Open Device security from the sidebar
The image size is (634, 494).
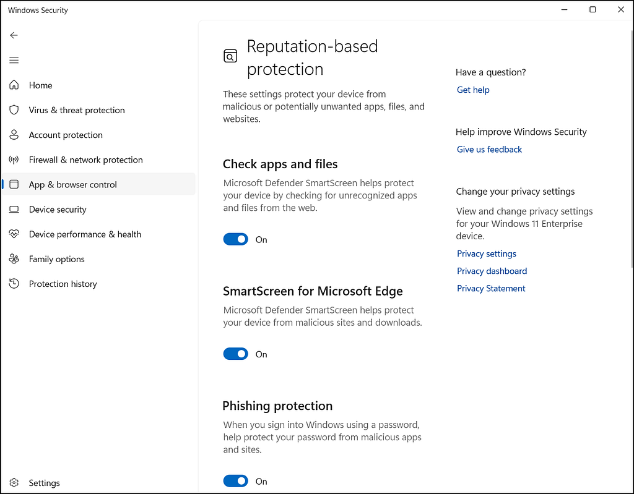click(x=59, y=209)
